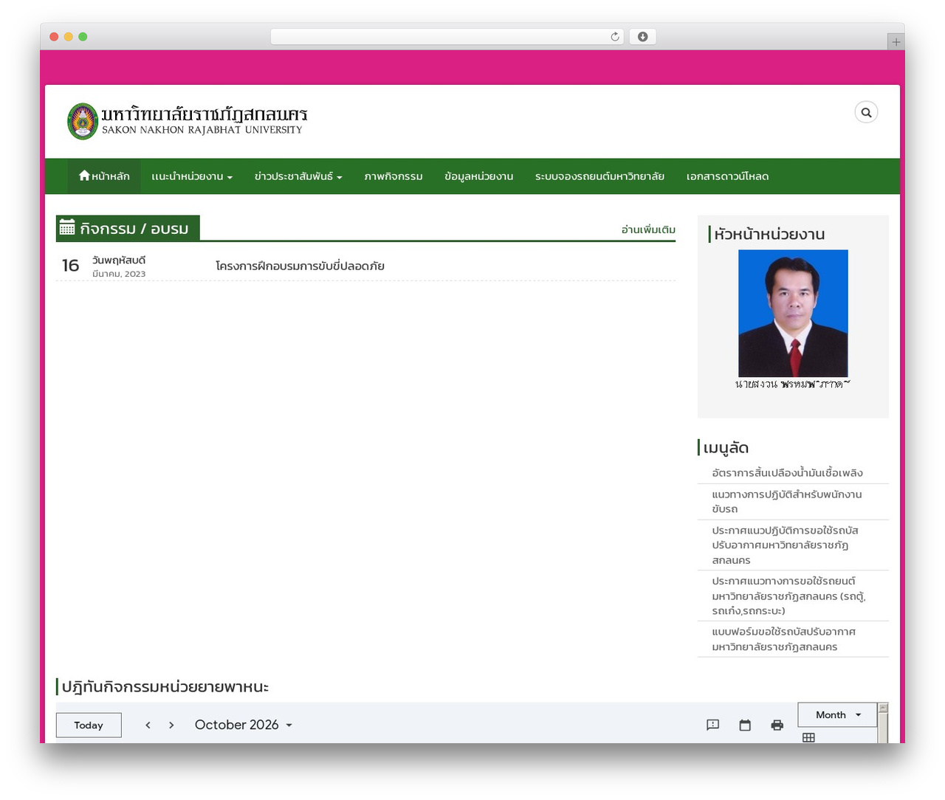
Task: Click the department head portrait photo
Action: (793, 314)
